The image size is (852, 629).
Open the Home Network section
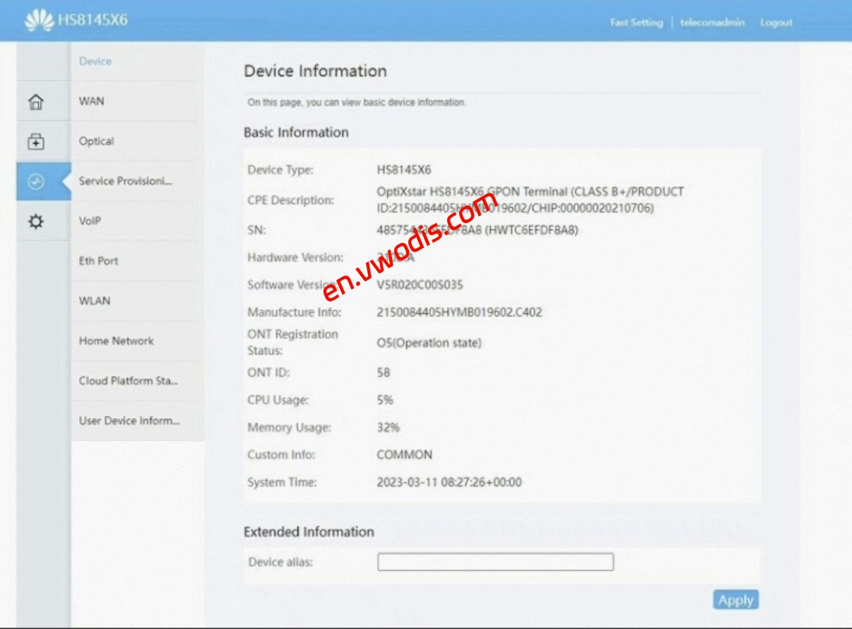point(115,340)
